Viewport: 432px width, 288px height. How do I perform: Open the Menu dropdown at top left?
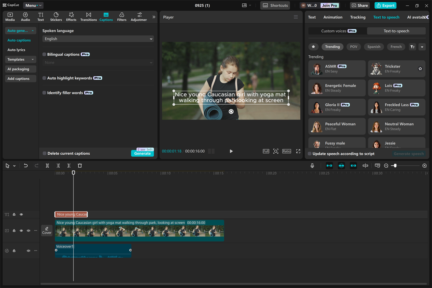33,5
